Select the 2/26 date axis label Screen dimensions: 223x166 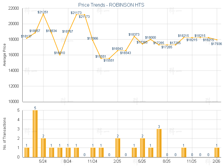(216, 161)
